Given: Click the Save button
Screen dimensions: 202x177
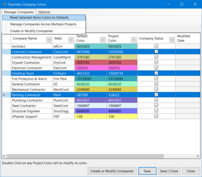Looking at the screenshot, I should point(147,171).
